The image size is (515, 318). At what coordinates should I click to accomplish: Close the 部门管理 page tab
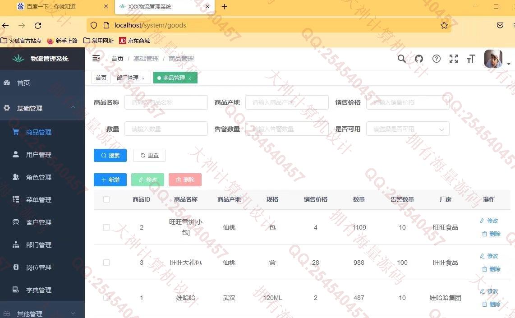(143, 78)
